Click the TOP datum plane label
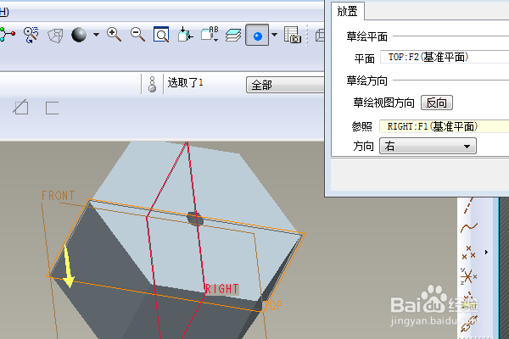The image size is (509, 339). pos(272,306)
